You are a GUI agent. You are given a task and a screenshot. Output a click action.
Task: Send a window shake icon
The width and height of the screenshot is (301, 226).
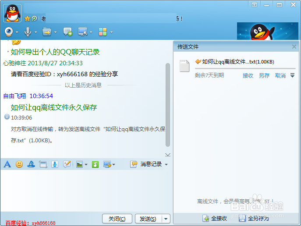pos(43,164)
